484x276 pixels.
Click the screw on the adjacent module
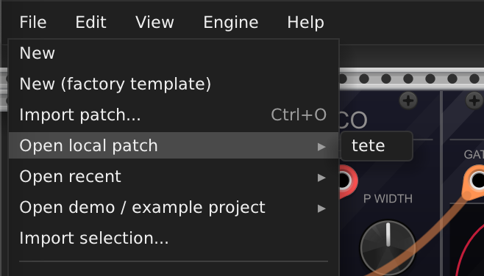(474, 101)
